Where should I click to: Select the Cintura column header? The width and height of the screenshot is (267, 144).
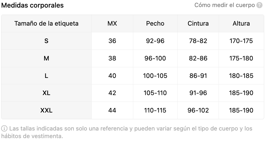[x=198, y=24]
